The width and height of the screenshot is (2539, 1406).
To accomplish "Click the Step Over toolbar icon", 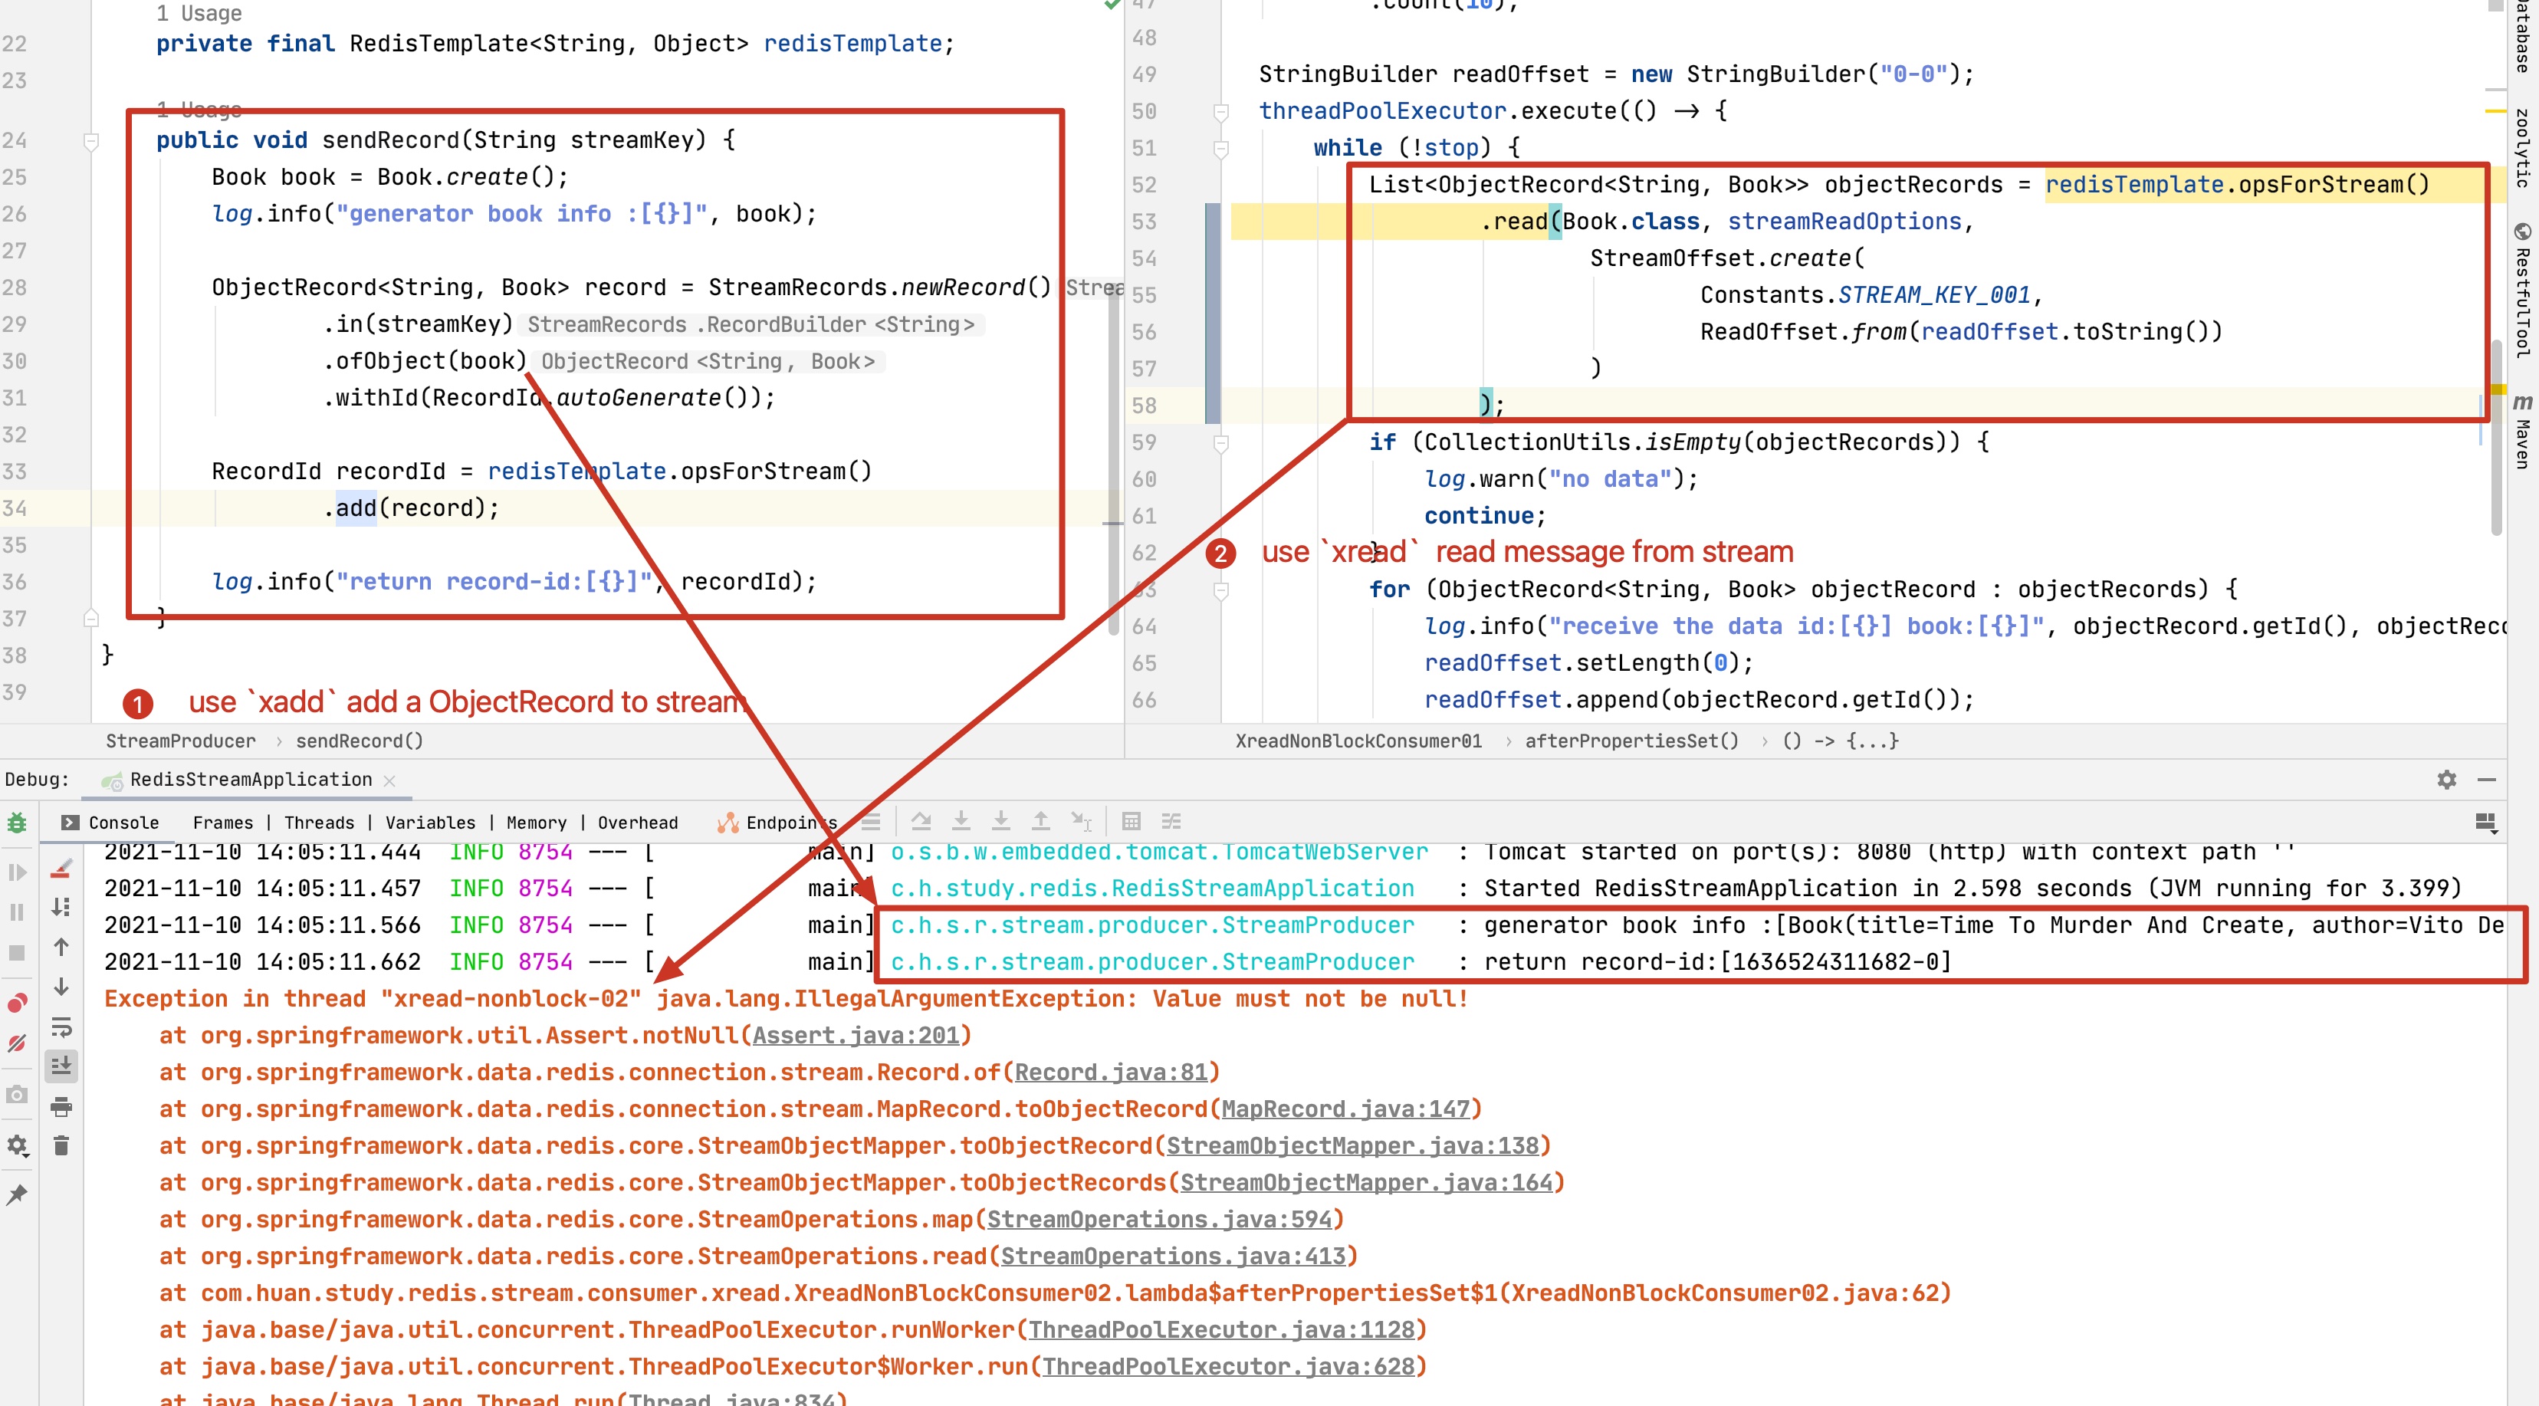I will (x=921, y=821).
